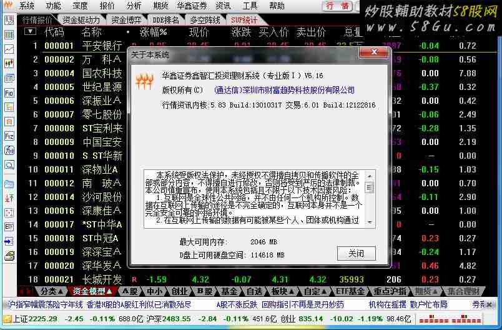Click the red-green up/down arrows sidebar icon
Viewport: 502px width, 330px height.
pos(9,198)
